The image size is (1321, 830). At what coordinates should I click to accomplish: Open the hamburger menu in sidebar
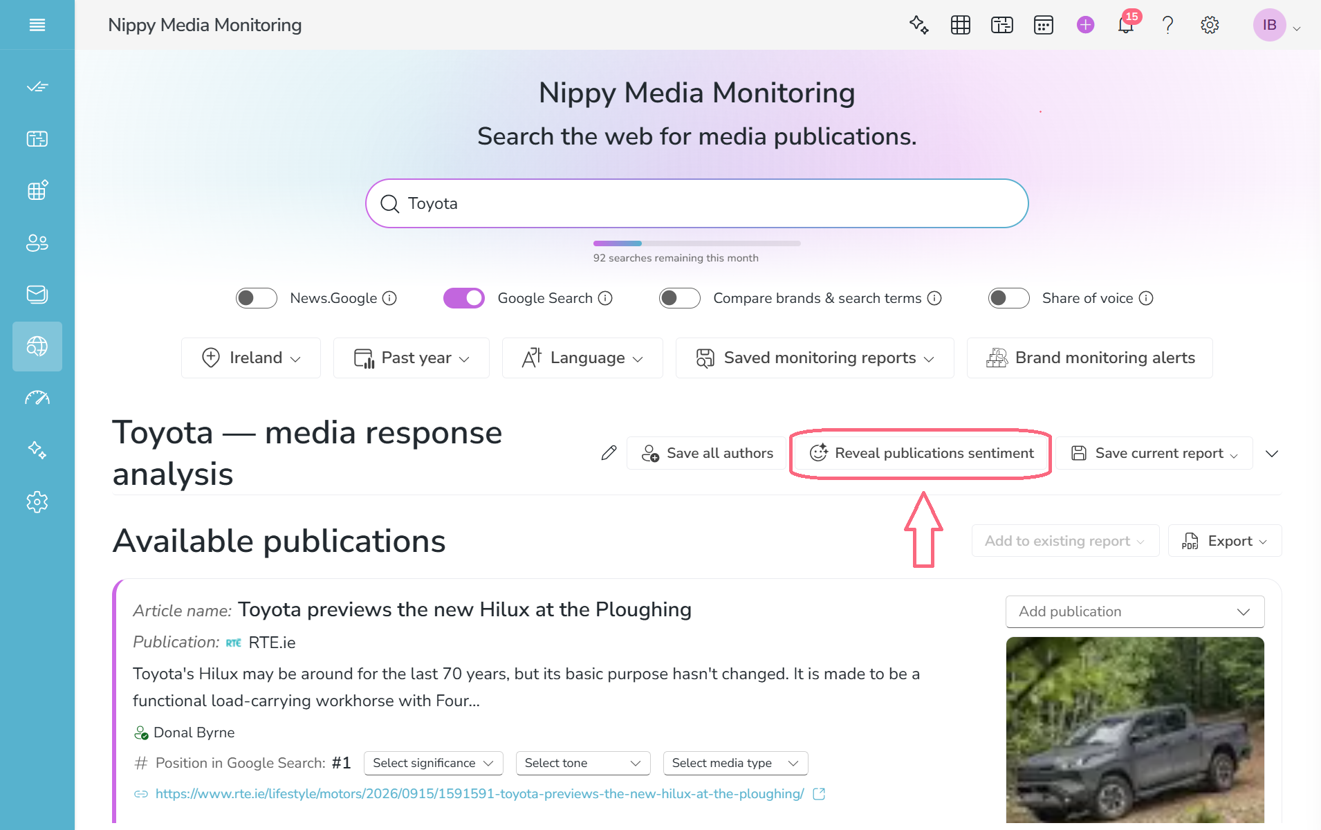(x=37, y=25)
